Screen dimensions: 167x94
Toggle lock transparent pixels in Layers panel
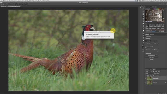pos(148,75)
